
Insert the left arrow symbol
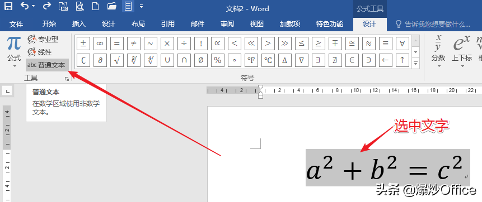click(x=386, y=60)
